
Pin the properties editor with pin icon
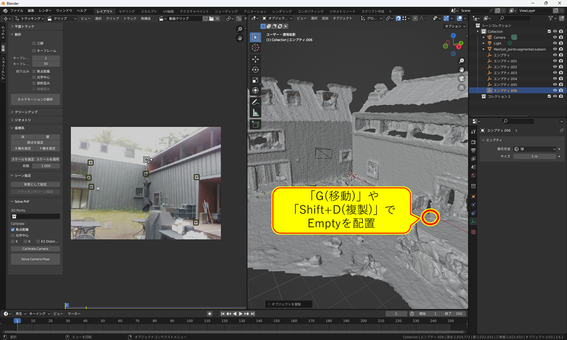click(561, 130)
